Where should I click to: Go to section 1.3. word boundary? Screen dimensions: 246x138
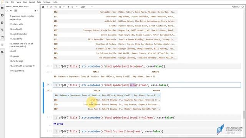click(18, 34)
